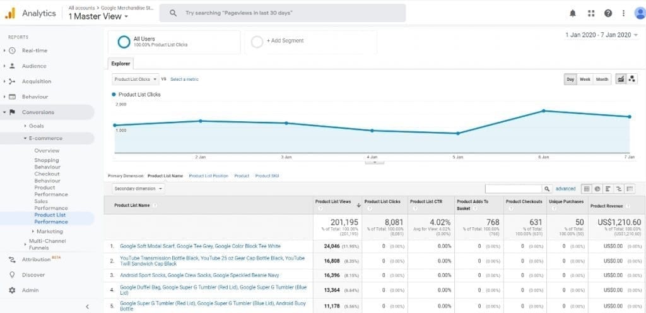Image resolution: width=646 pixels, height=313 pixels.
Task: Switch primary dimension to Product List Position
Action: (208, 176)
